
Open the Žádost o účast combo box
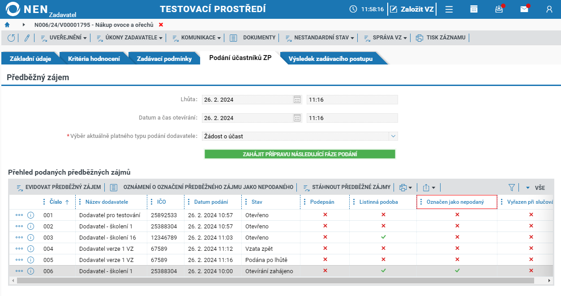(x=300, y=136)
